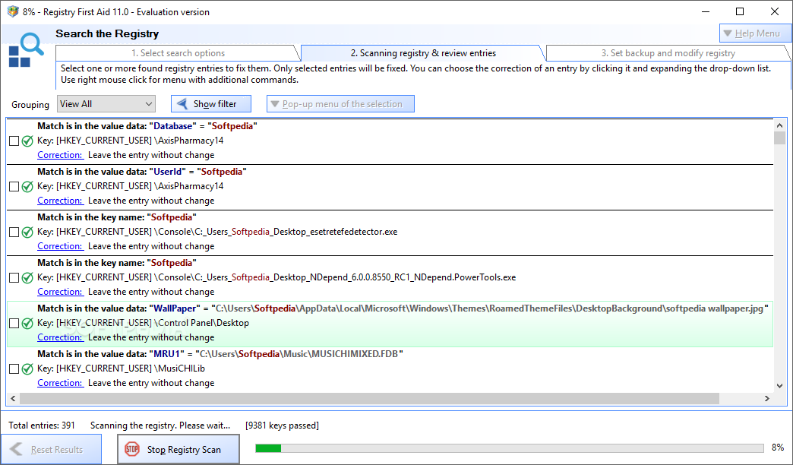Select the WallPaper value data line
The image size is (793, 465).
point(403,308)
